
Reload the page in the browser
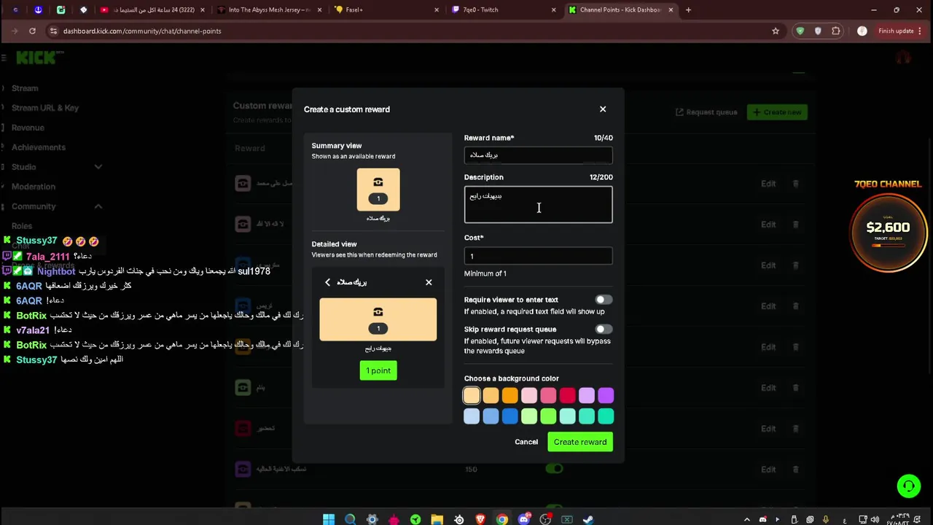click(x=32, y=31)
